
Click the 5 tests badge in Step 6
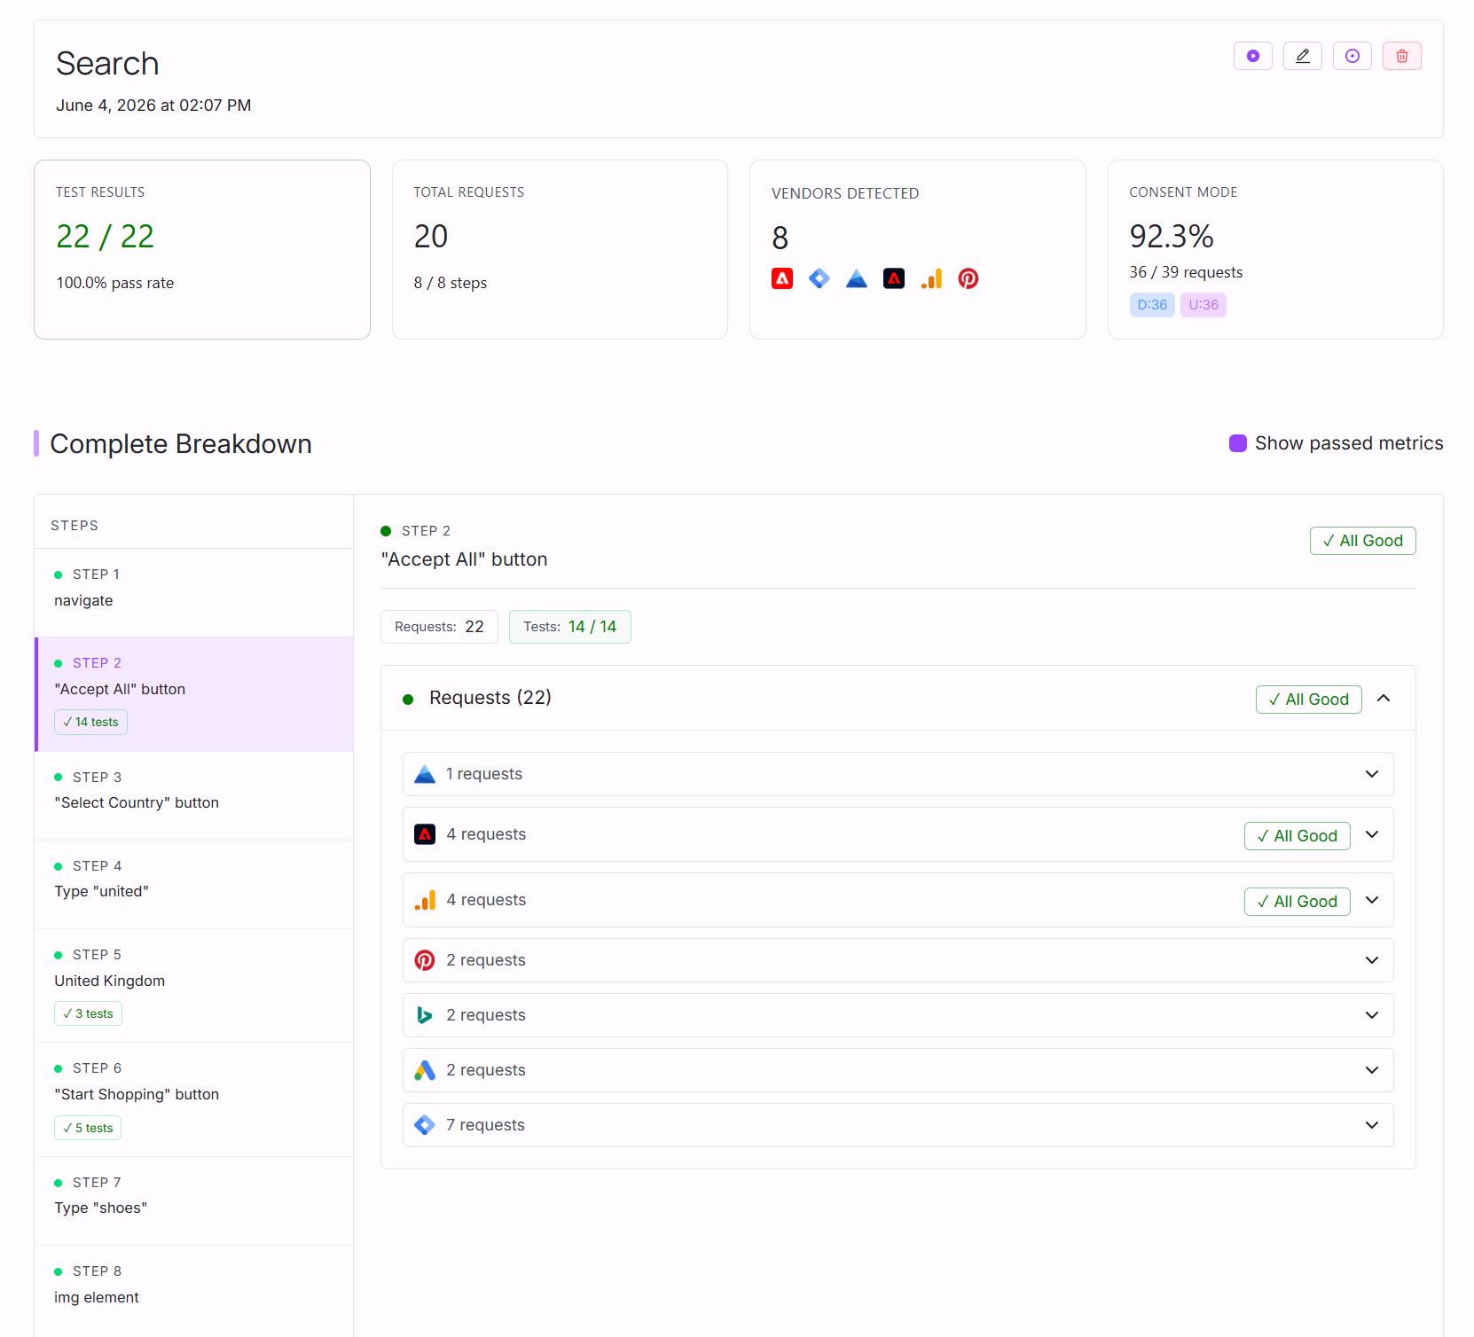click(88, 1128)
